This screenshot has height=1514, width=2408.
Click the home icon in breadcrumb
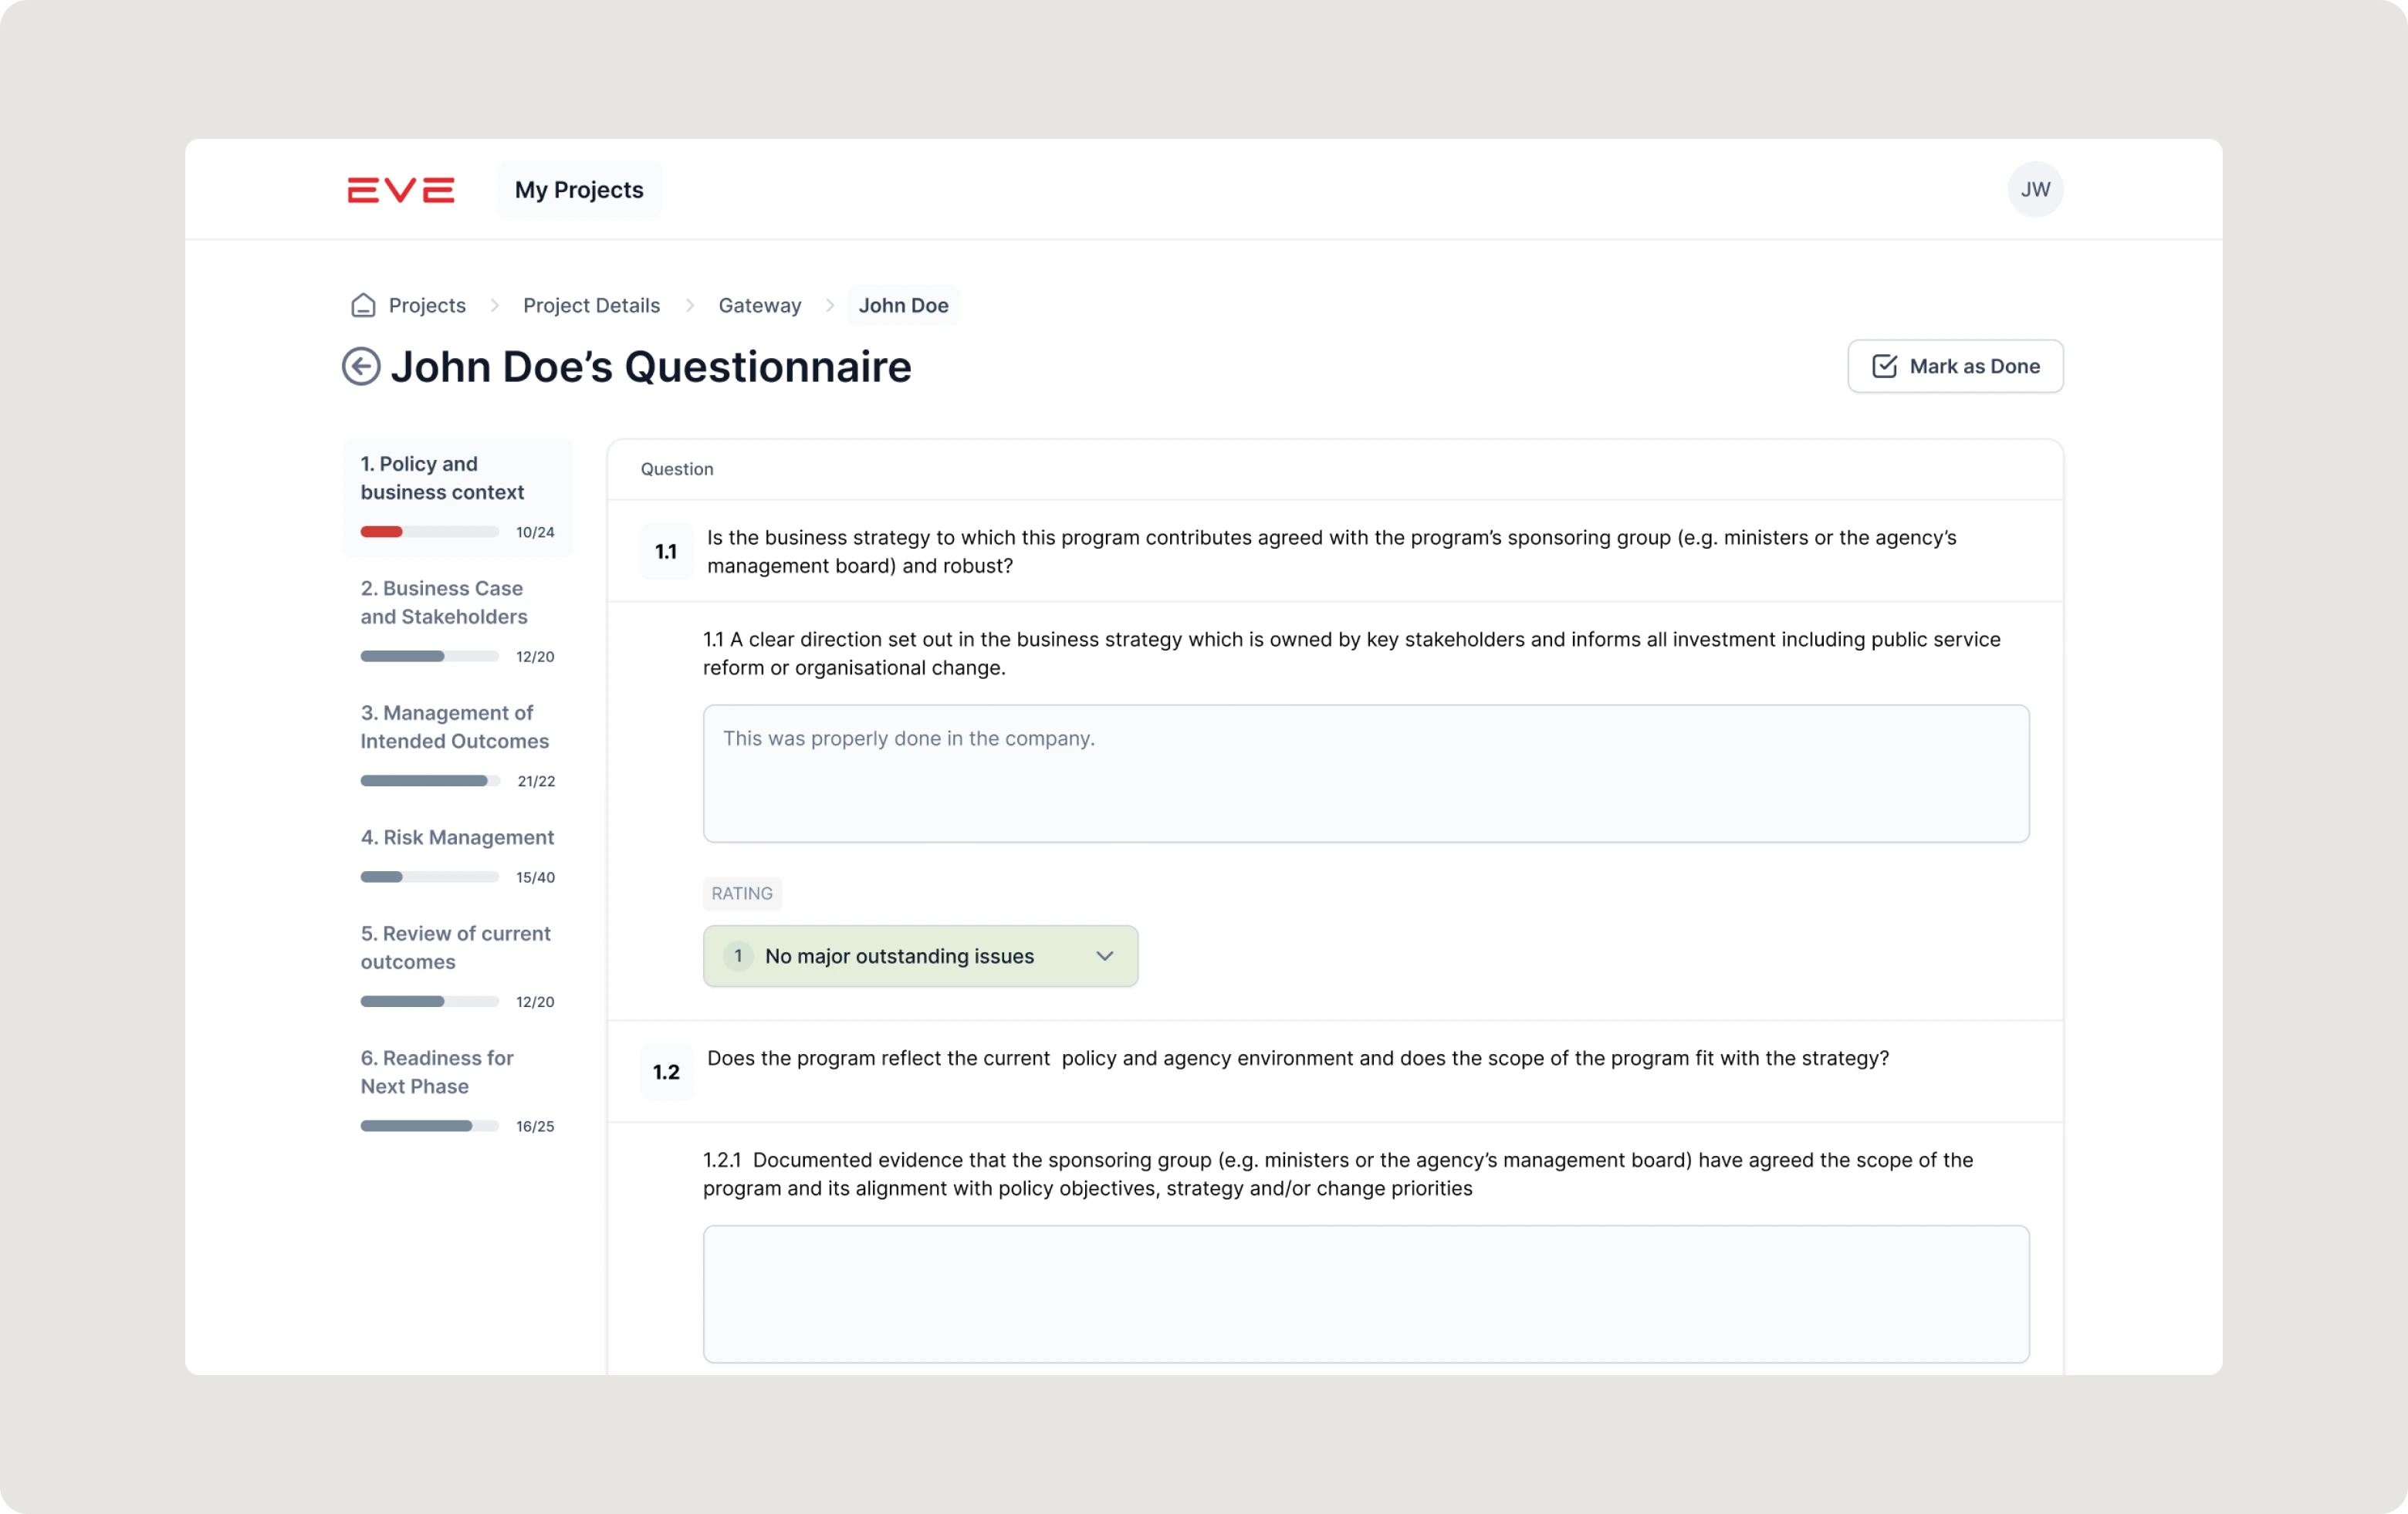coord(363,305)
